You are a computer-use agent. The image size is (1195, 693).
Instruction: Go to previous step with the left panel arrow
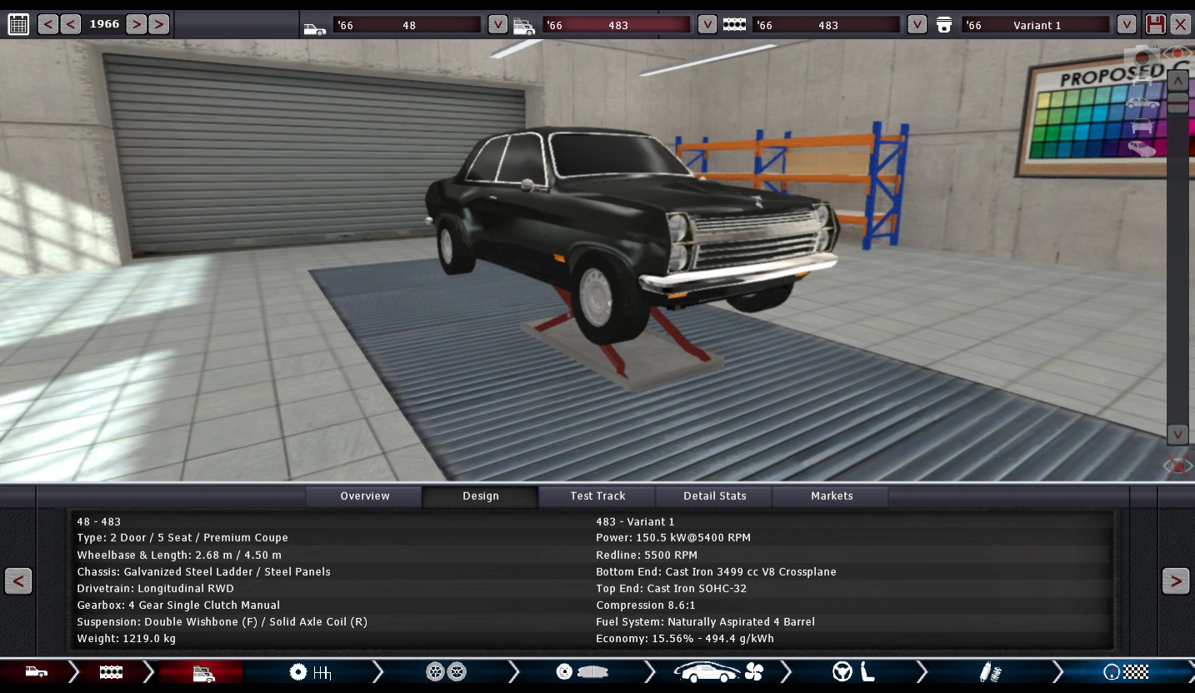point(18,581)
